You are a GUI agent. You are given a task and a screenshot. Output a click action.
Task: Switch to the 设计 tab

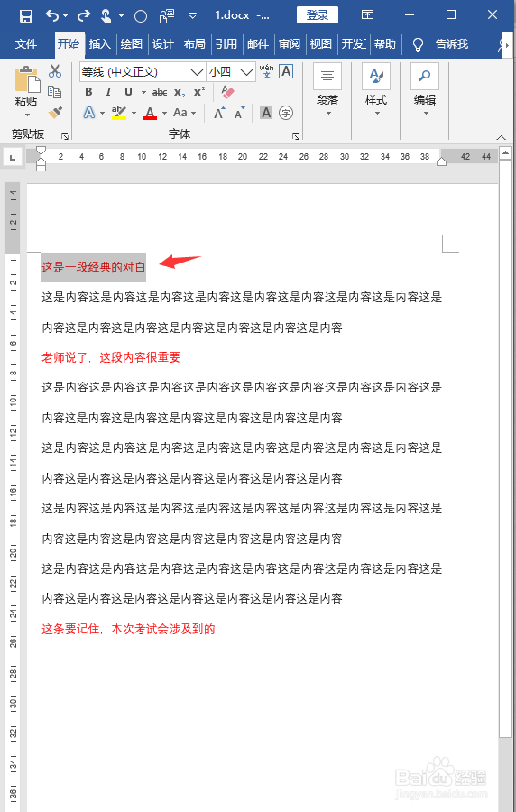coord(162,44)
